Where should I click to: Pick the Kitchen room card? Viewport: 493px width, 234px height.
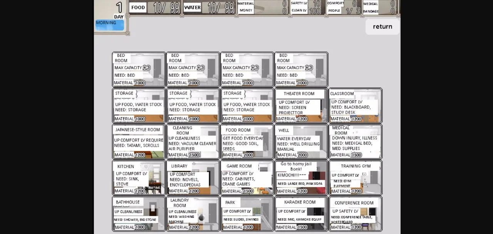(x=139, y=178)
